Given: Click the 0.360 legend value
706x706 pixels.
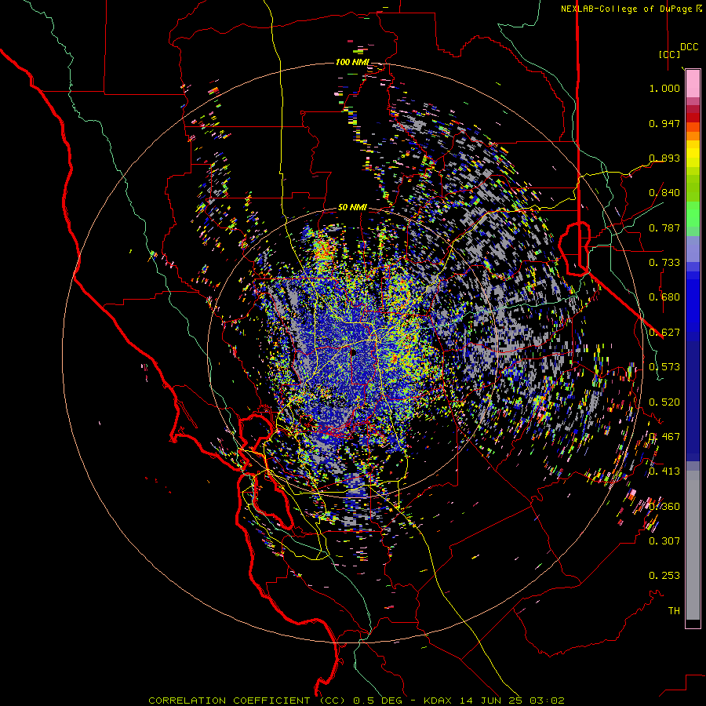Looking at the screenshot, I should tap(664, 507).
